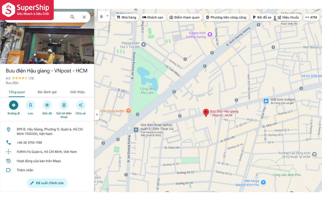The image size is (322, 201).
Task: Click the phone number +84 28 3755 1788
Action: coord(29,143)
